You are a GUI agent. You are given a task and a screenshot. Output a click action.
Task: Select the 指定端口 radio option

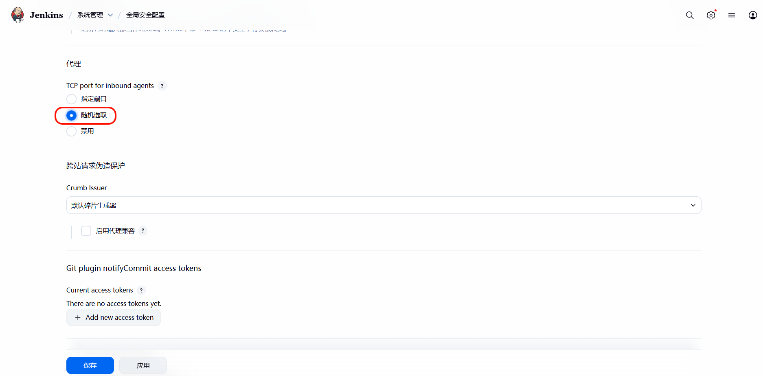71,99
